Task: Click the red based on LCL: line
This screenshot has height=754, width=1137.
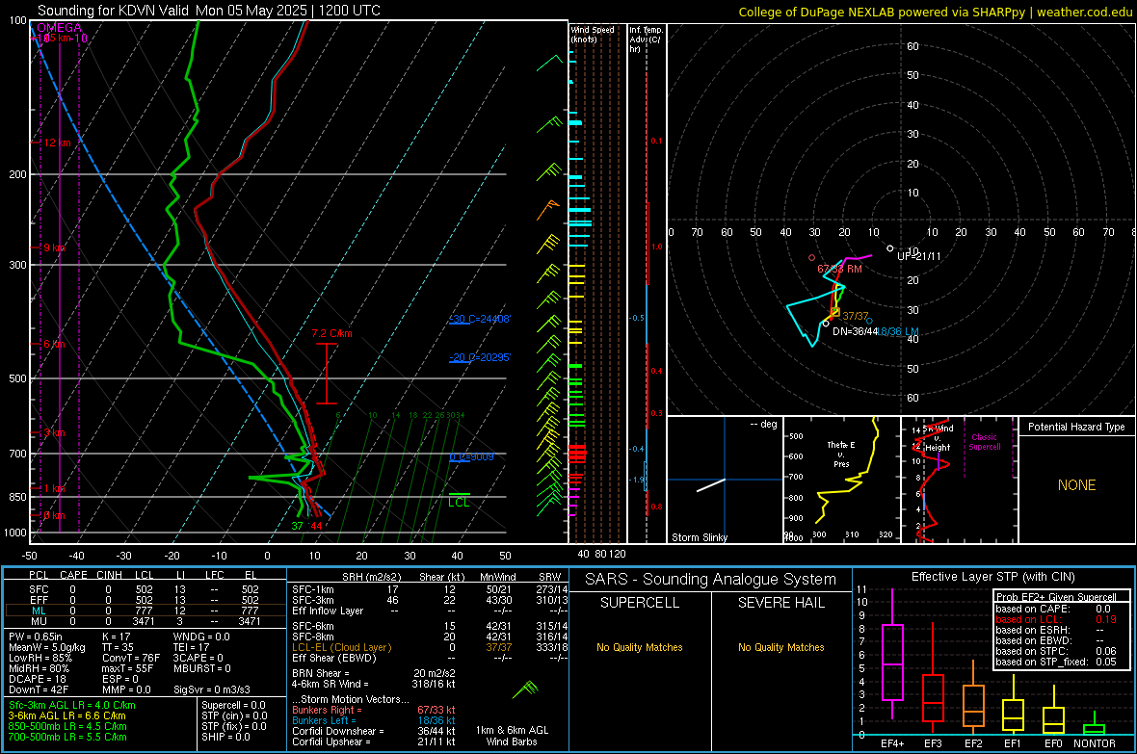Action: pos(1056,619)
